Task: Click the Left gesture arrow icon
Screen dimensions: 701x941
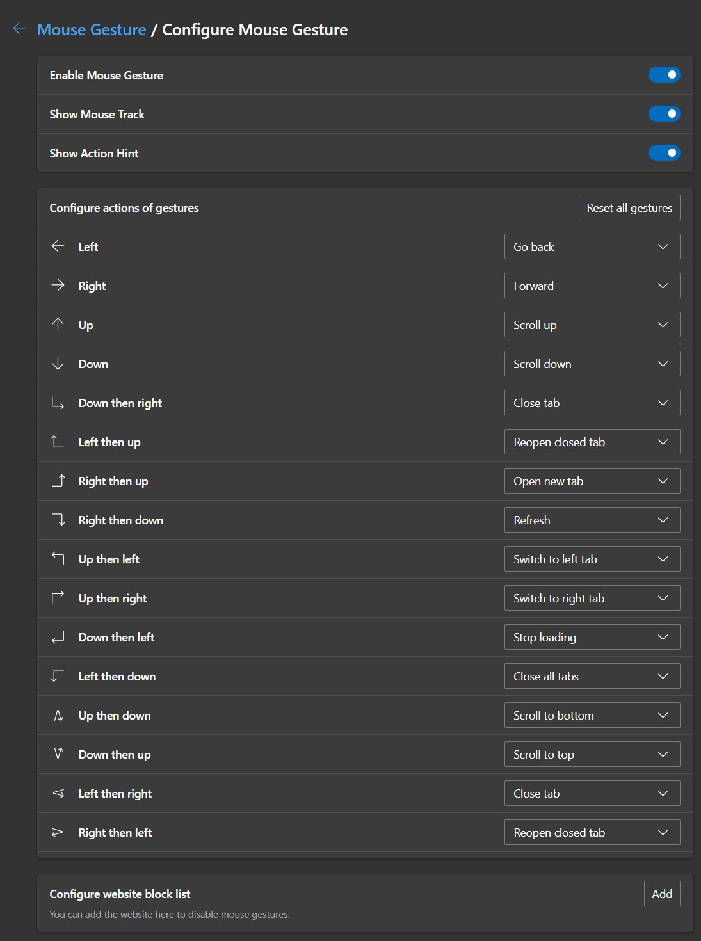Action: tap(58, 246)
